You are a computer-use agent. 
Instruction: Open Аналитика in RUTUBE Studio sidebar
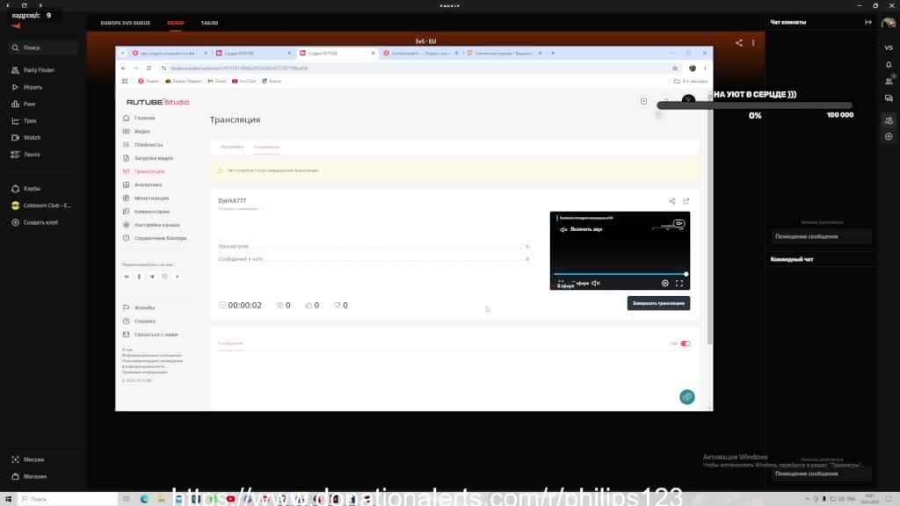pos(148,184)
